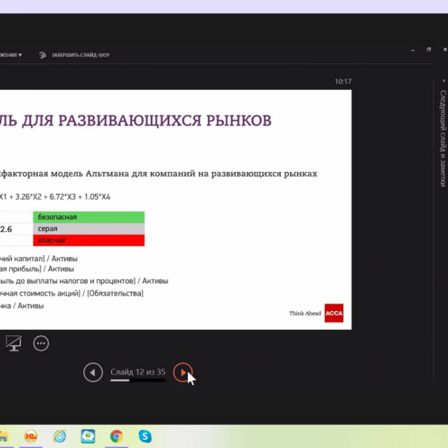Viewport: 448px width, 448px height.
Task: Click the End Slide Show icon
Action: (43, 55)
